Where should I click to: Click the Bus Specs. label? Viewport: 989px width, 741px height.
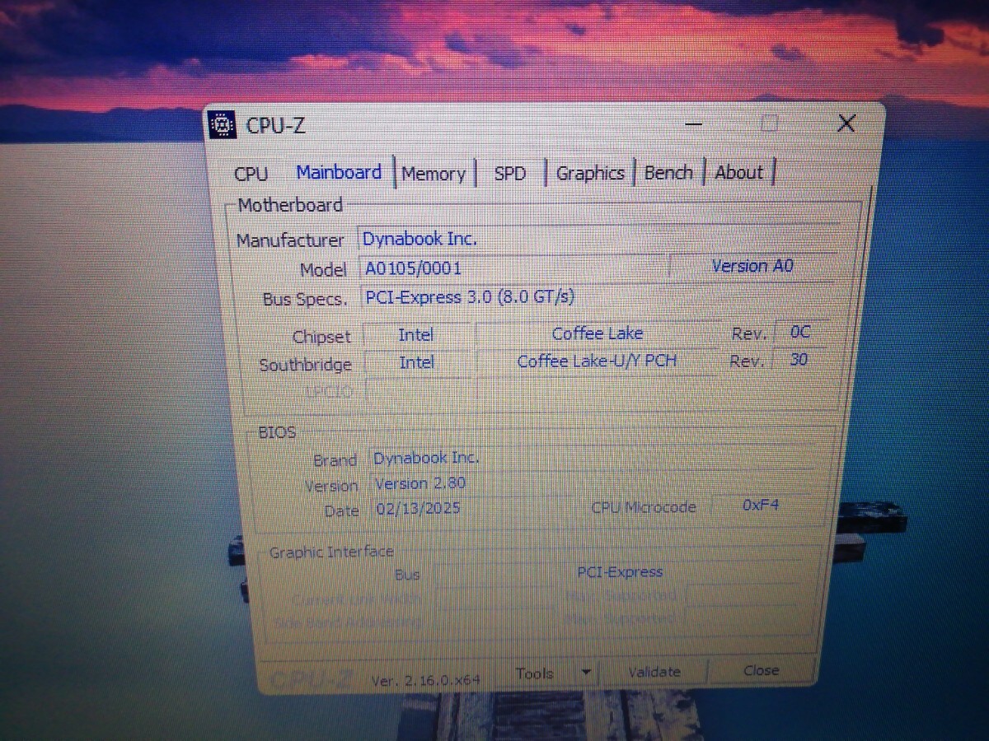click(305, 300)
